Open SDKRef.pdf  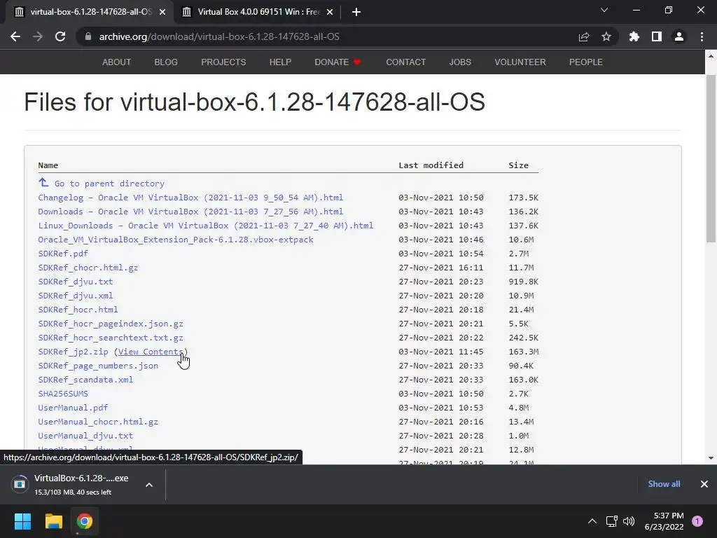[63, 254]
